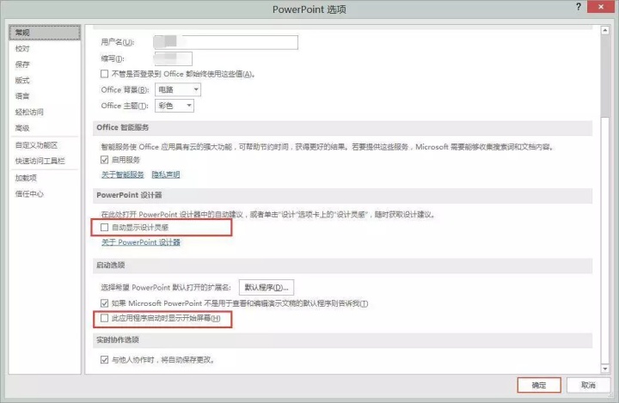Click the Office 智能服务 section header

tap(343, 127)
